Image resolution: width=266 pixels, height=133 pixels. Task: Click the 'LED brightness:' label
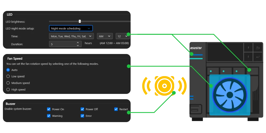[15, 22]
